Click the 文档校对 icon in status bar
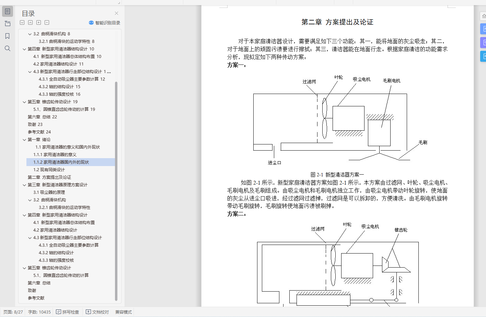This screenshot has width=486, height=317. click(x=88, y=312)
